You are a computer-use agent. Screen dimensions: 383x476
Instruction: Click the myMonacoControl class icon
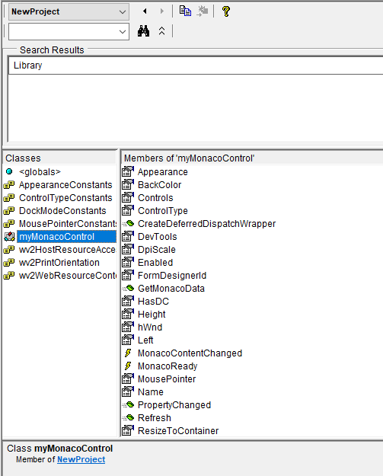coord(9,237)
